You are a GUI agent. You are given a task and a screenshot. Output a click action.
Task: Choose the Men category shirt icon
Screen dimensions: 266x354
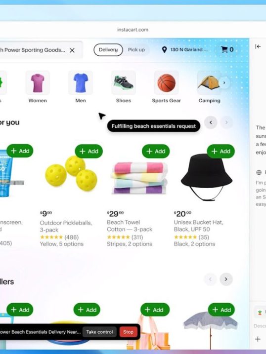point(81,82)
